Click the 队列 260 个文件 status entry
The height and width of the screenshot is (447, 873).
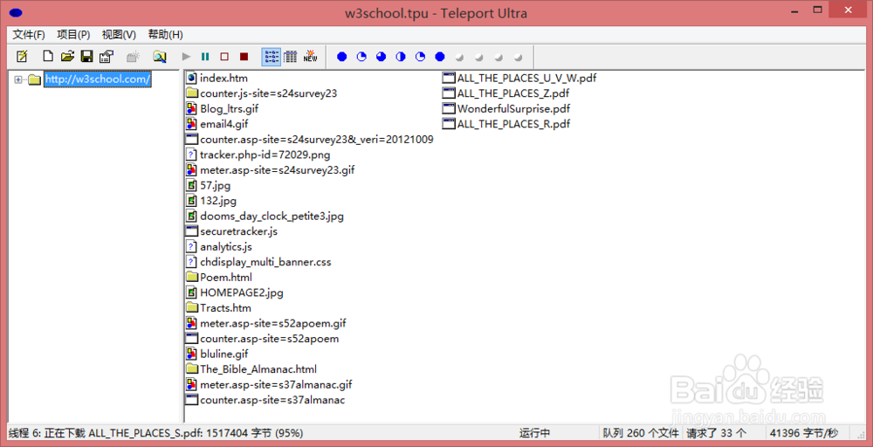click(x=641, y=432)
